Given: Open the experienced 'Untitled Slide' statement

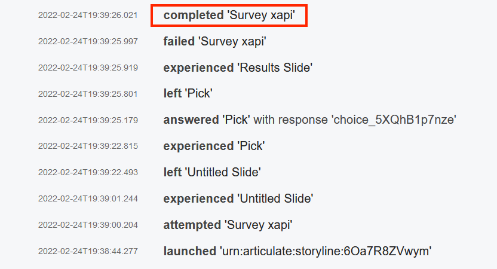Looking at the screenshot, I should 238,199.
